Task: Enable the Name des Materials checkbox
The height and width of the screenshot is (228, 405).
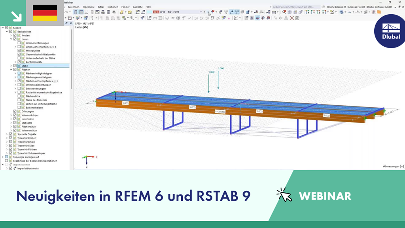Action: click(x=19, y=100)
